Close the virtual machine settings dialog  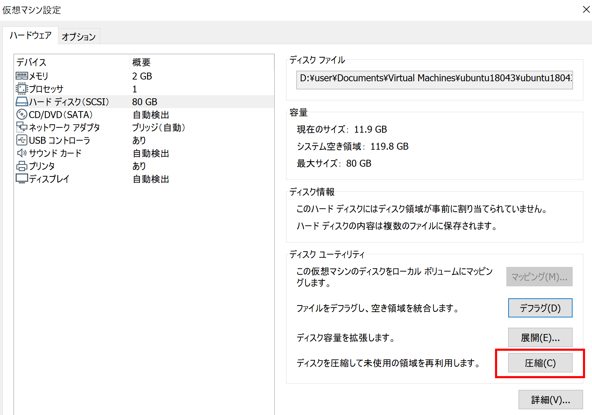pyautogui.click(x=586, y=9)
